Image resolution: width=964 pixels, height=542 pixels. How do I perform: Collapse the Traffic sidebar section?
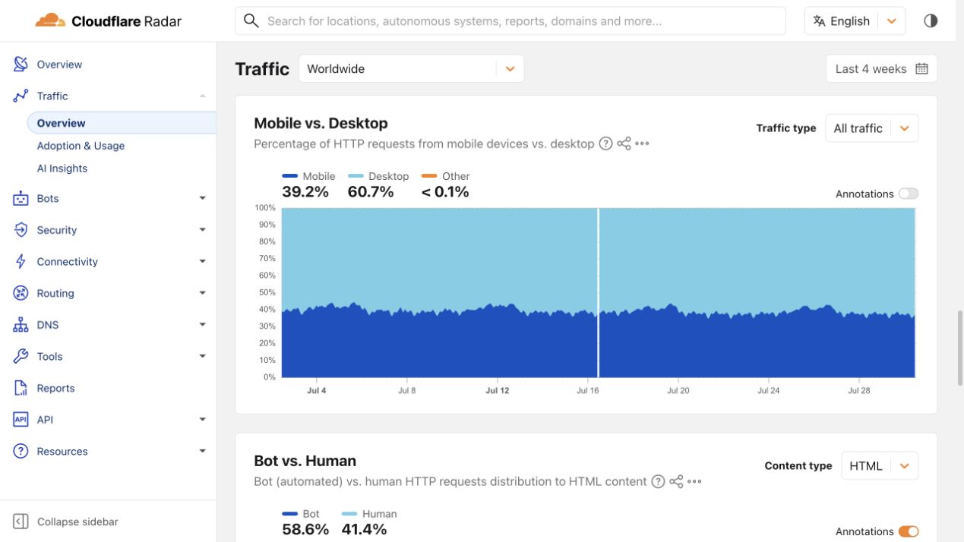tap(202, 96)
